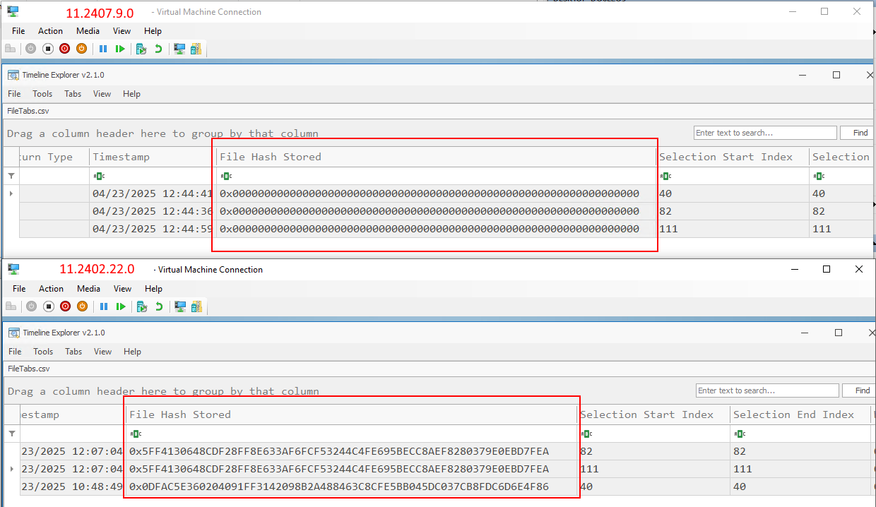Click orange Save state icon in 11.2407.9.0 window

pos(81,49)
